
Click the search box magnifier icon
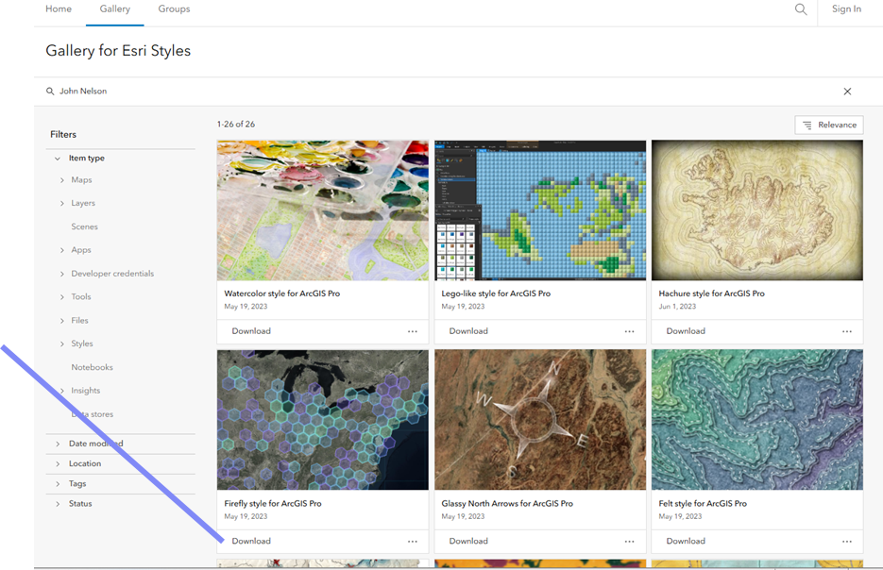[x=50, y=92]
